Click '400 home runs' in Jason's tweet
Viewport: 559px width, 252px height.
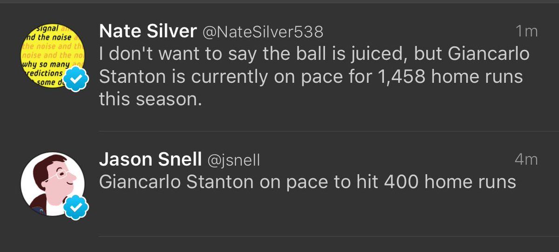[450, 182]
